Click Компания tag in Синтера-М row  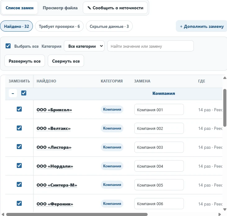(x=112, y=185)
